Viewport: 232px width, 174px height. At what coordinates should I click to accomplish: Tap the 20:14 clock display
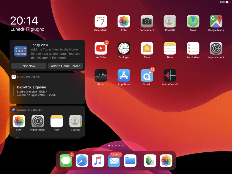(x=24, y=20)
